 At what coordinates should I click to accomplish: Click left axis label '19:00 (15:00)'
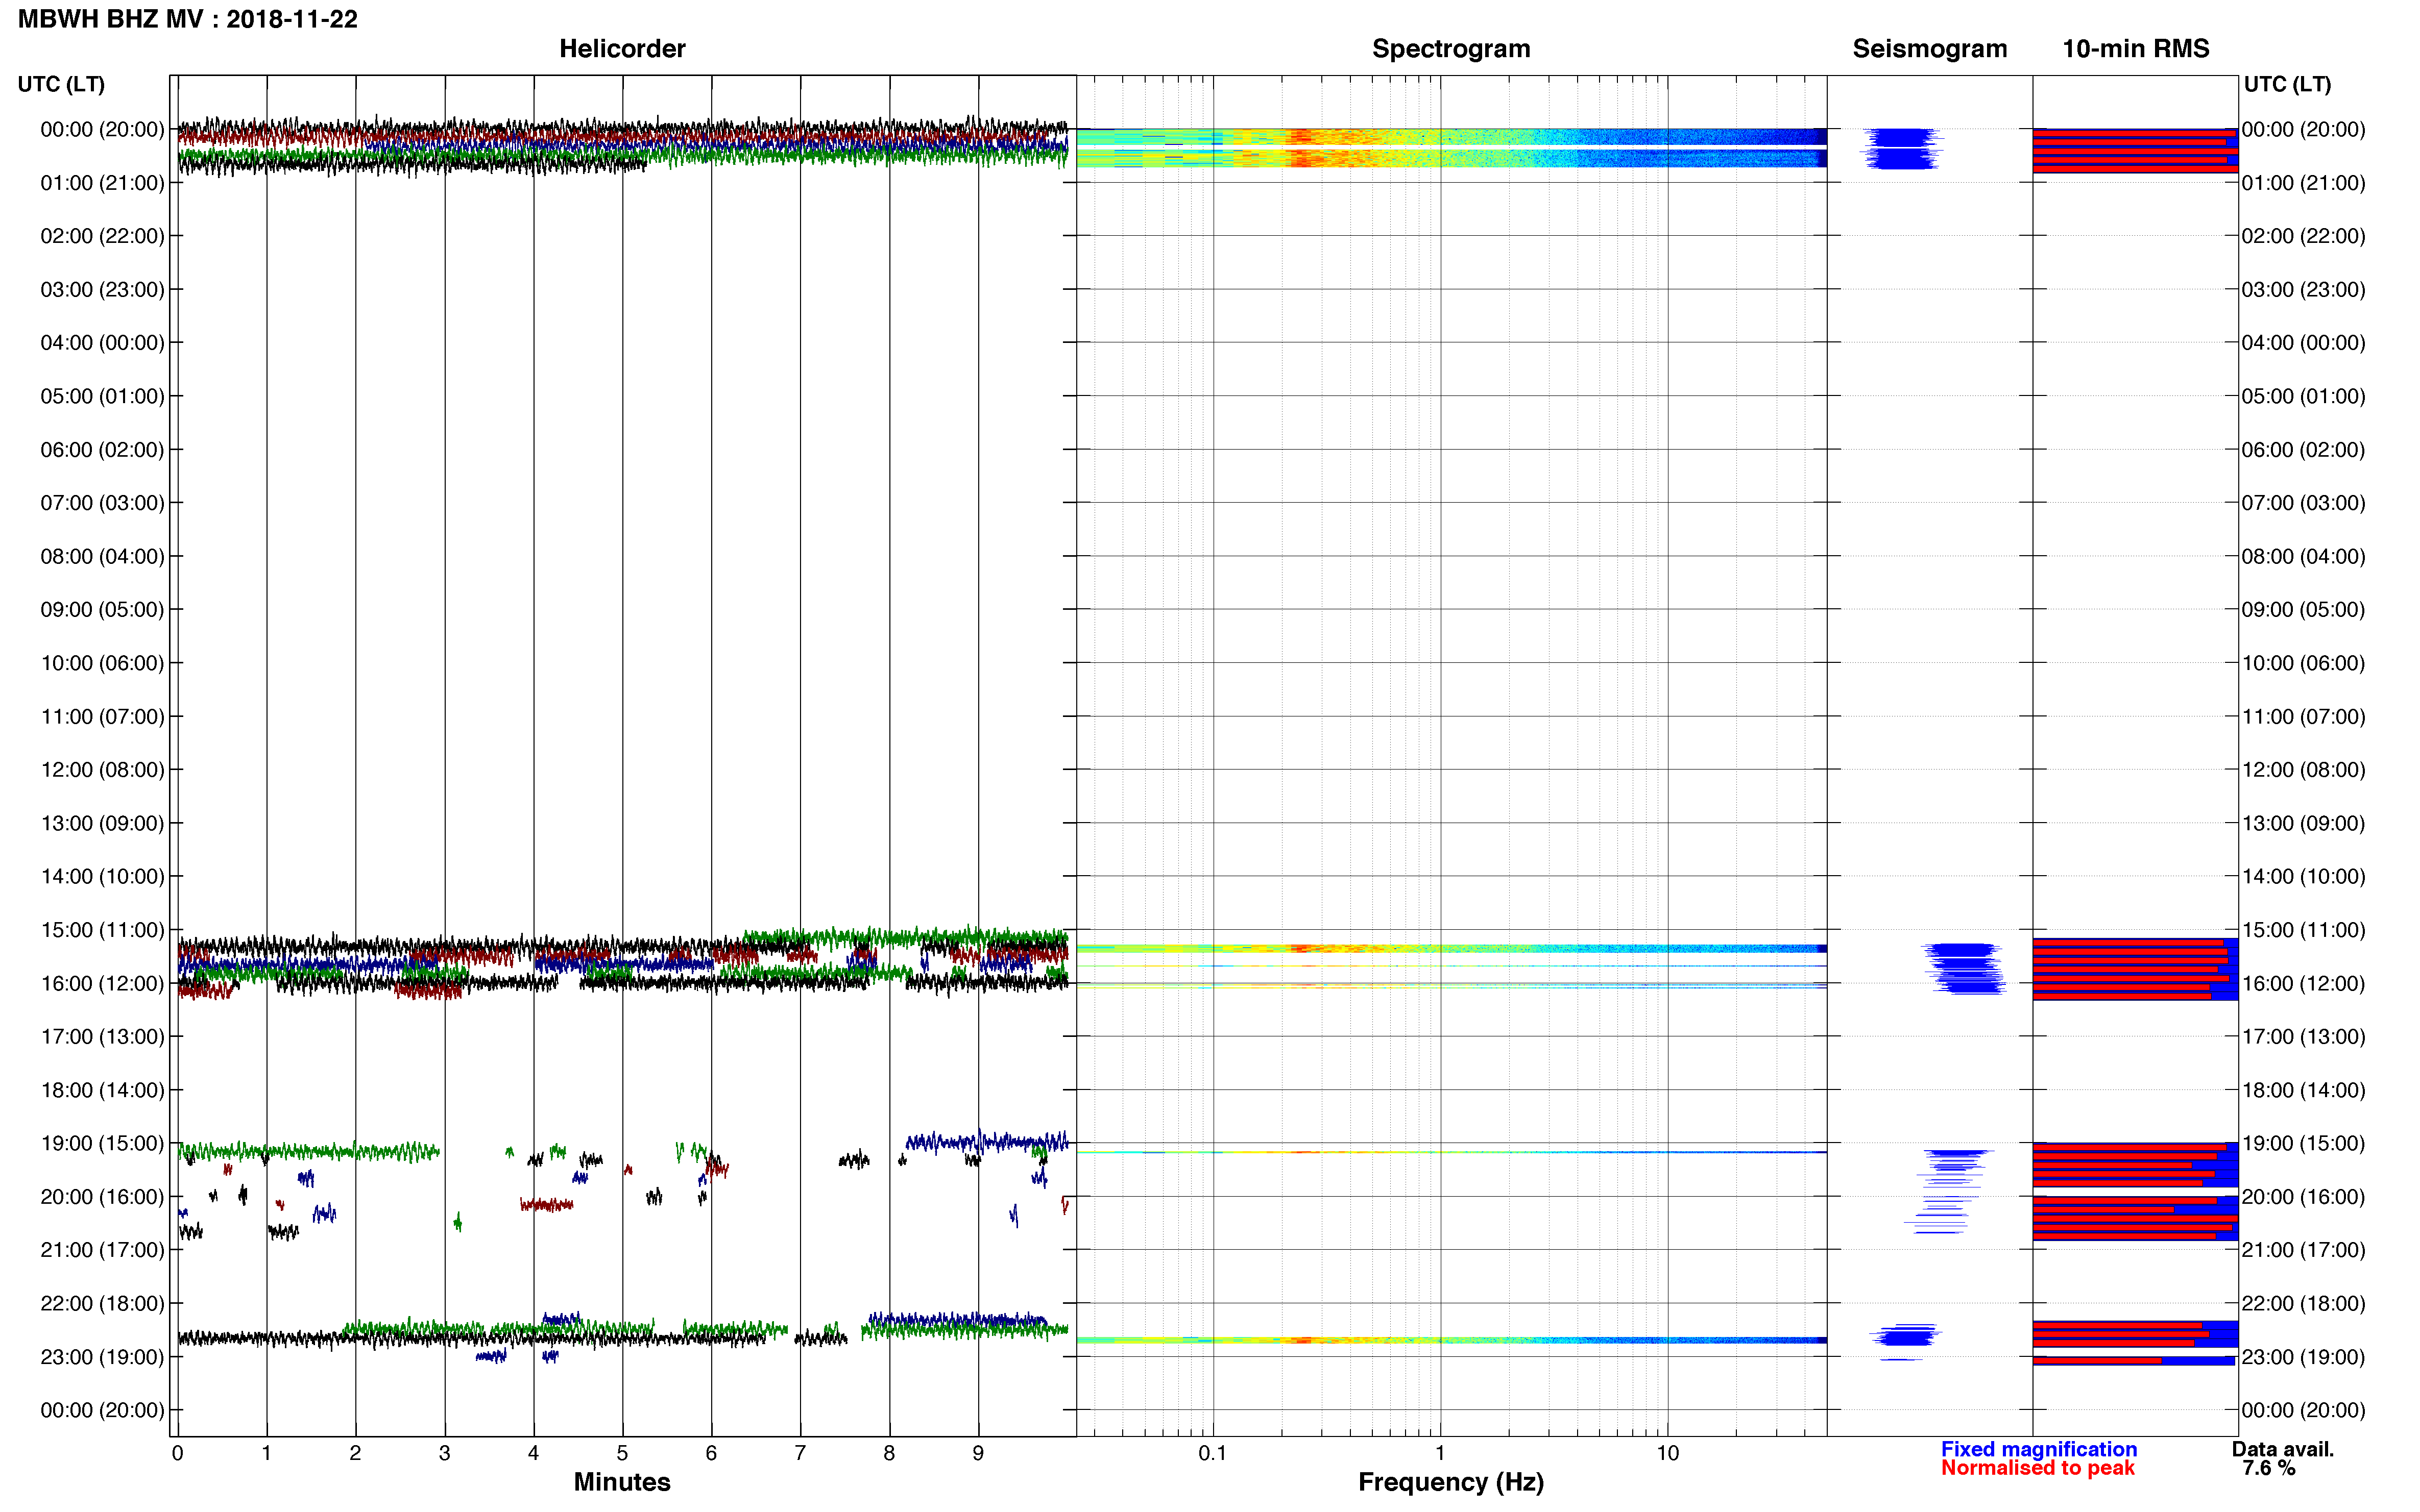(x=102, y=1143)
